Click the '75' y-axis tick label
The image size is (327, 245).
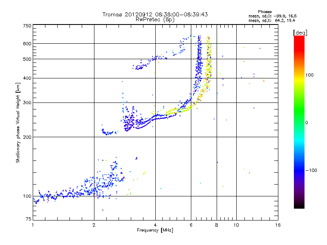coord(29,219)
